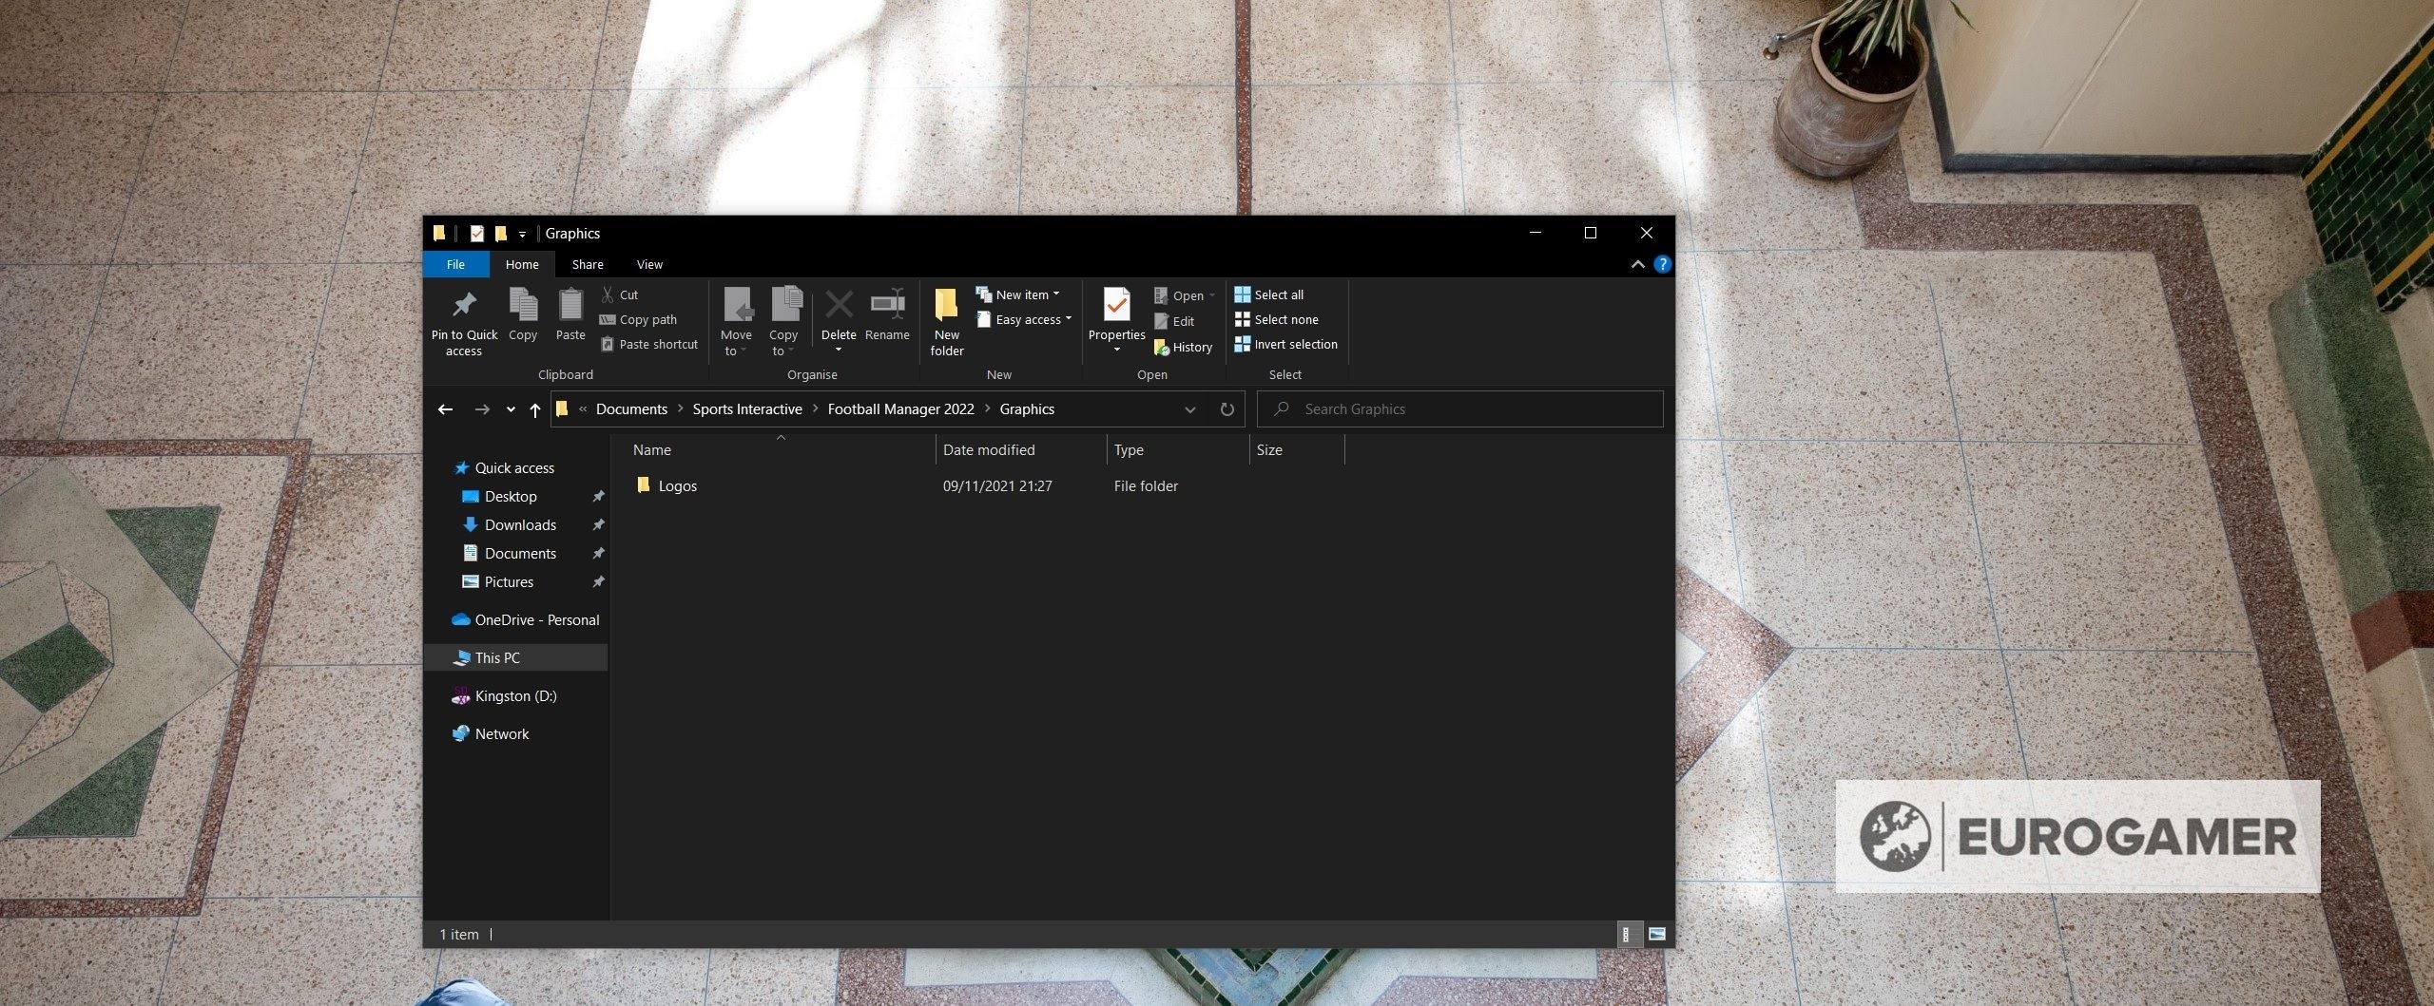Open the address bar history dropdown

(x=1189, y=408)
